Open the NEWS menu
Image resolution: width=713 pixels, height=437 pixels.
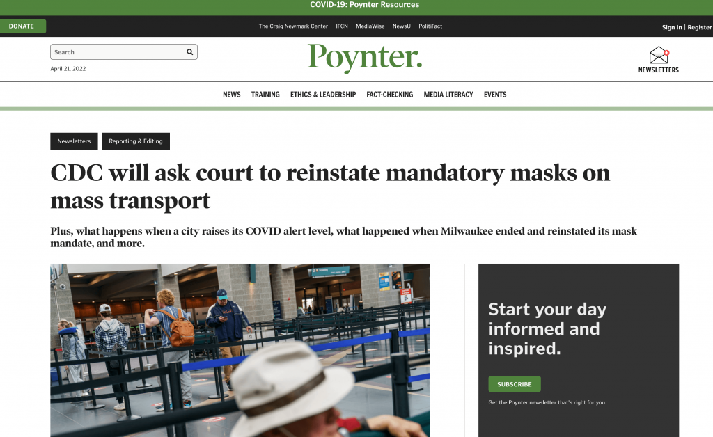[231, 95]
